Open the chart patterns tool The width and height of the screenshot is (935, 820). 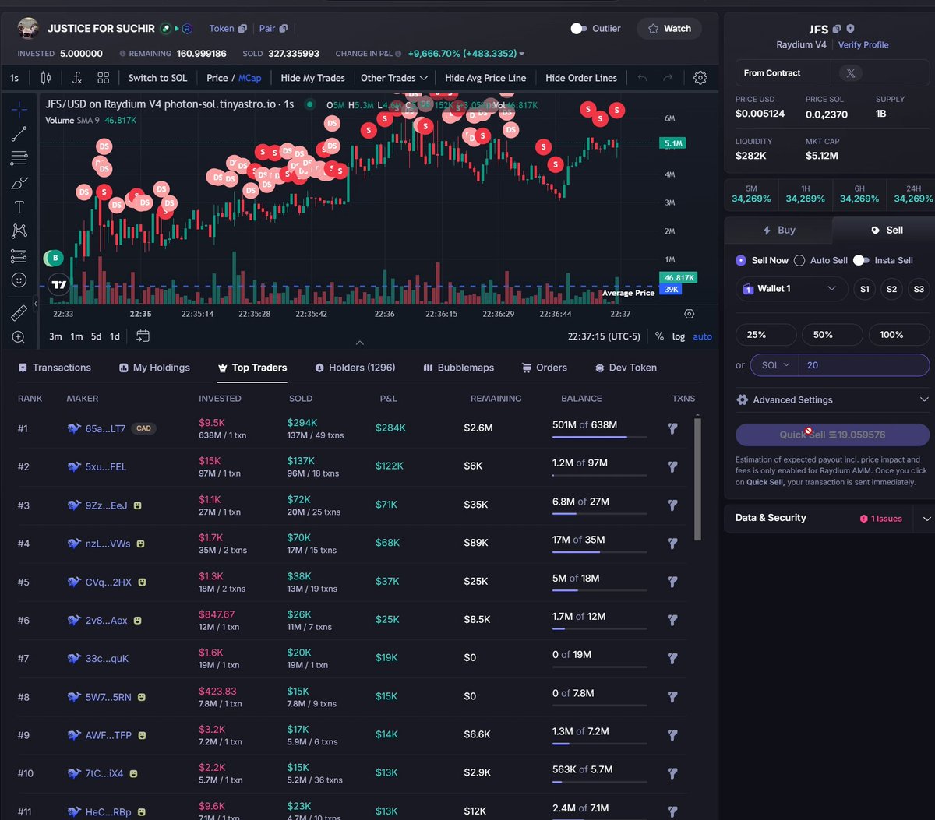(19, 231)
